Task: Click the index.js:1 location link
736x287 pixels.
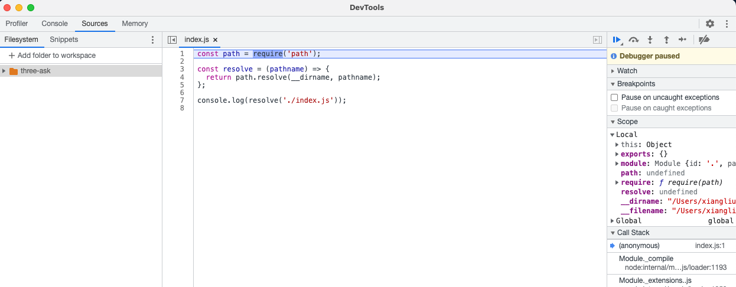Action: coord(710,246)
